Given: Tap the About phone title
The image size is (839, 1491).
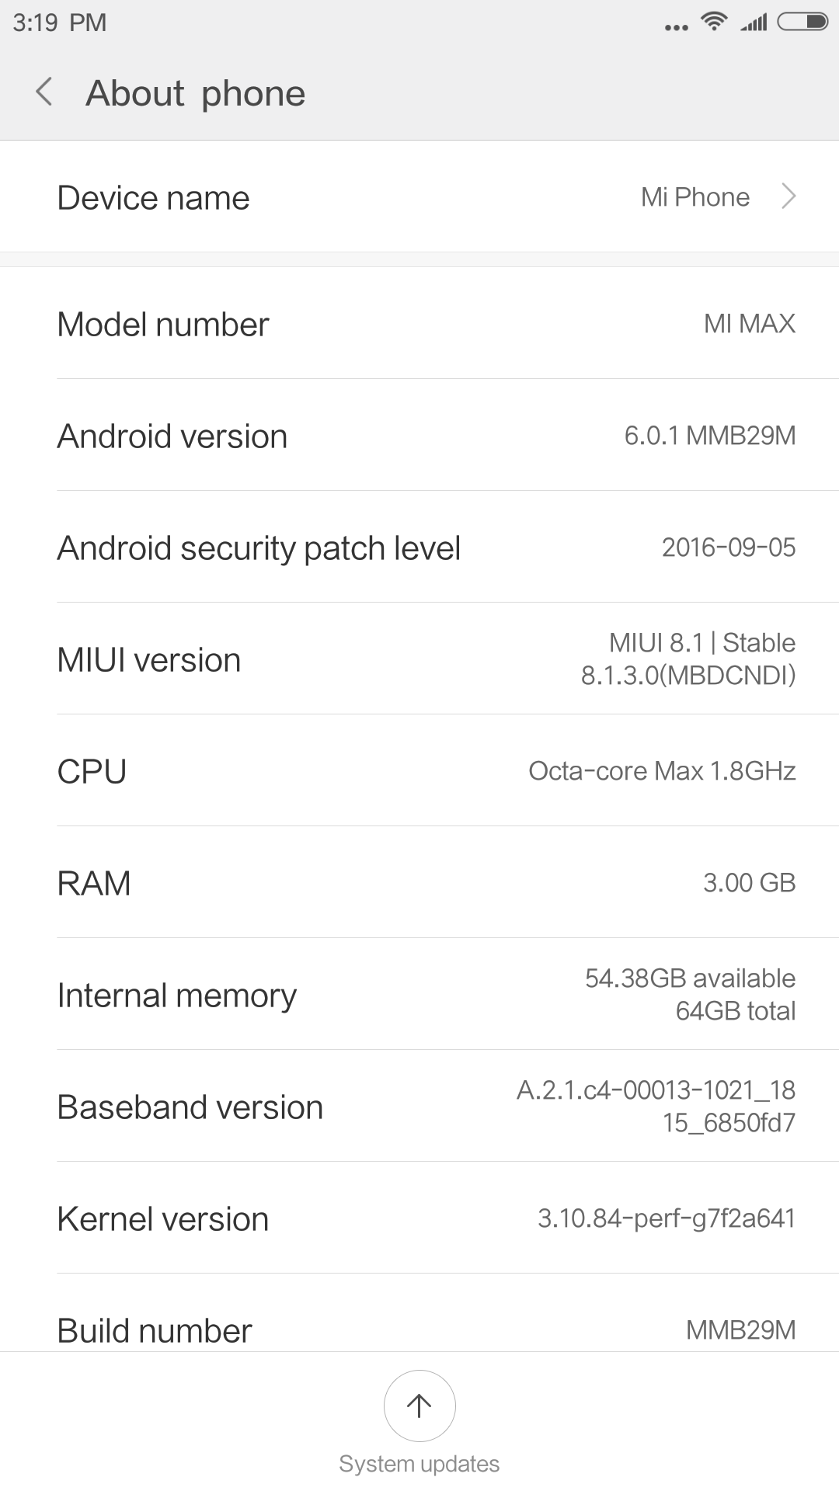Looking at the screenshot, I should point(195,93).
